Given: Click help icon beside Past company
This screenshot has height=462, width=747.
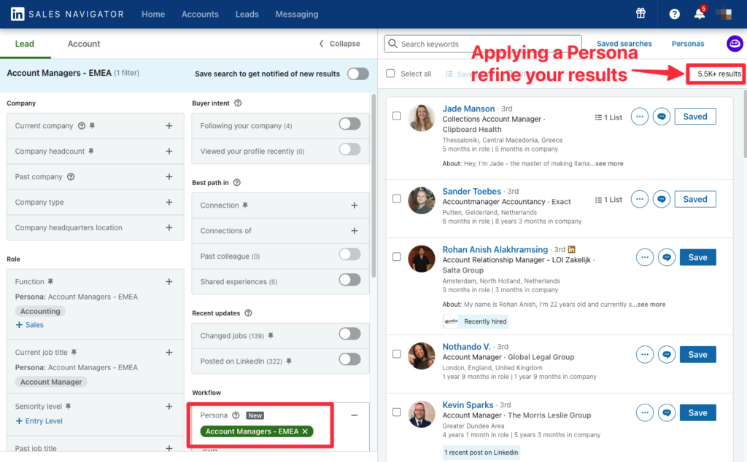Looking at the screenshot, I should click(x=71, y=176).
